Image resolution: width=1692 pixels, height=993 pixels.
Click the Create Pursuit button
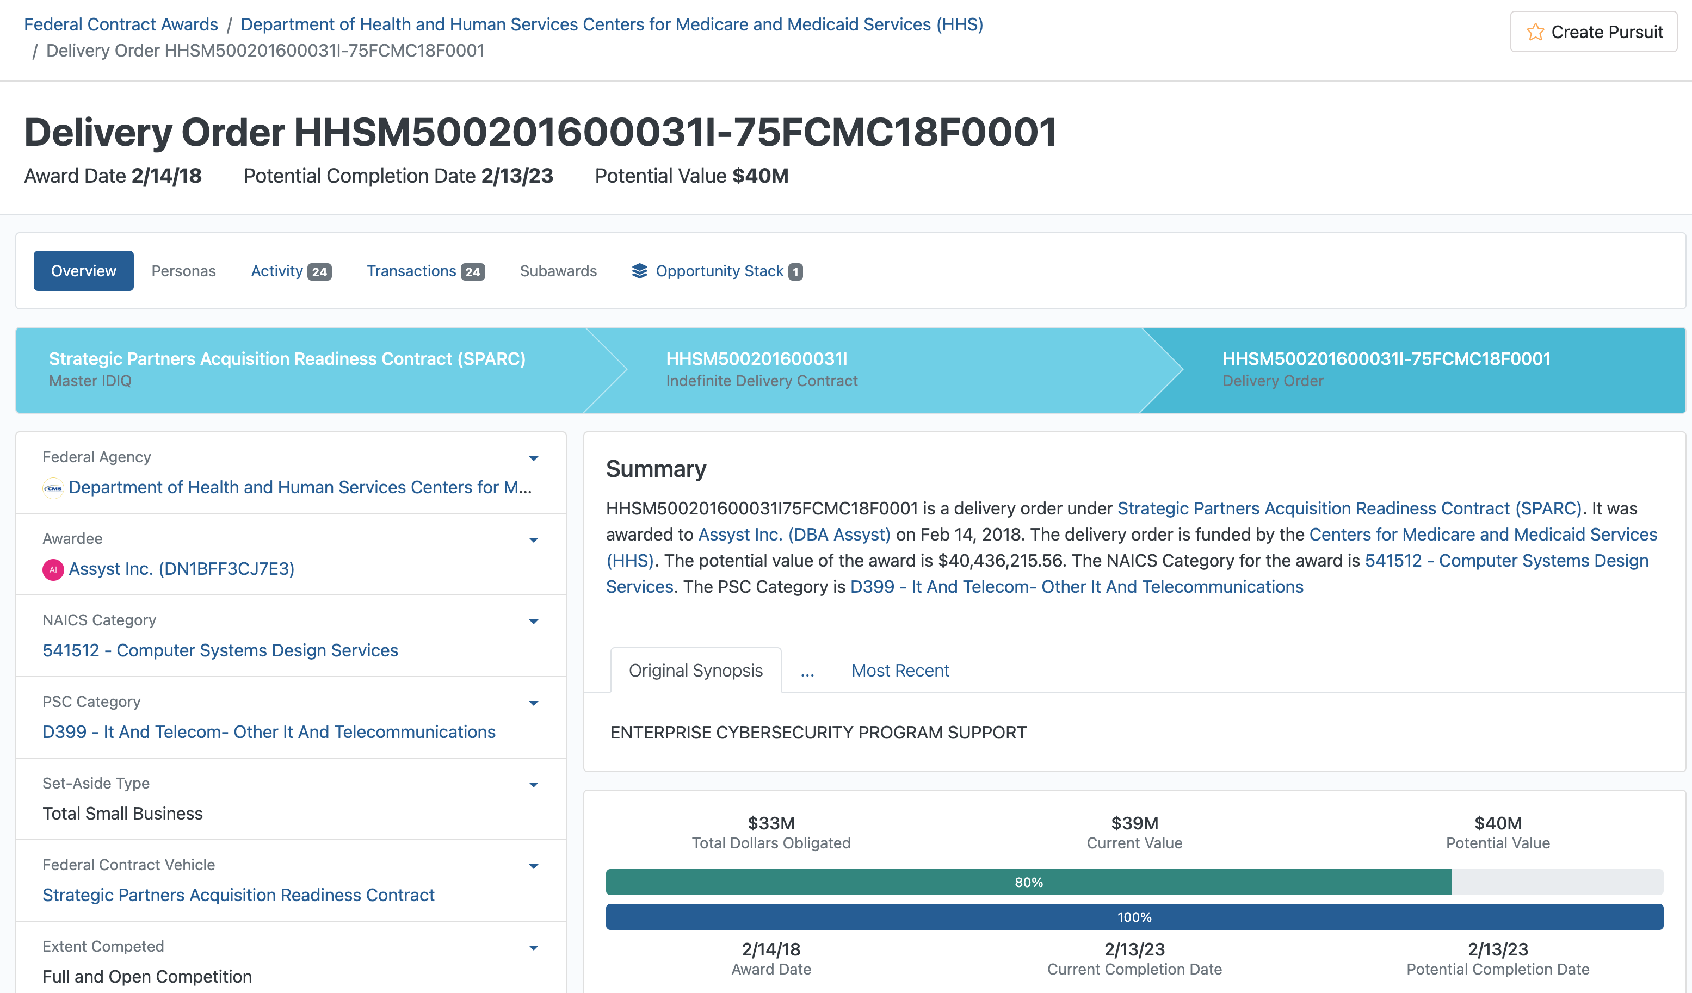tap(1594, 32)
